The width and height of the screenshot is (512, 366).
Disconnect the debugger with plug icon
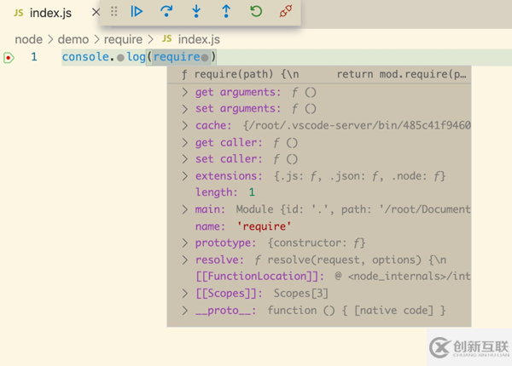(286, 12)
